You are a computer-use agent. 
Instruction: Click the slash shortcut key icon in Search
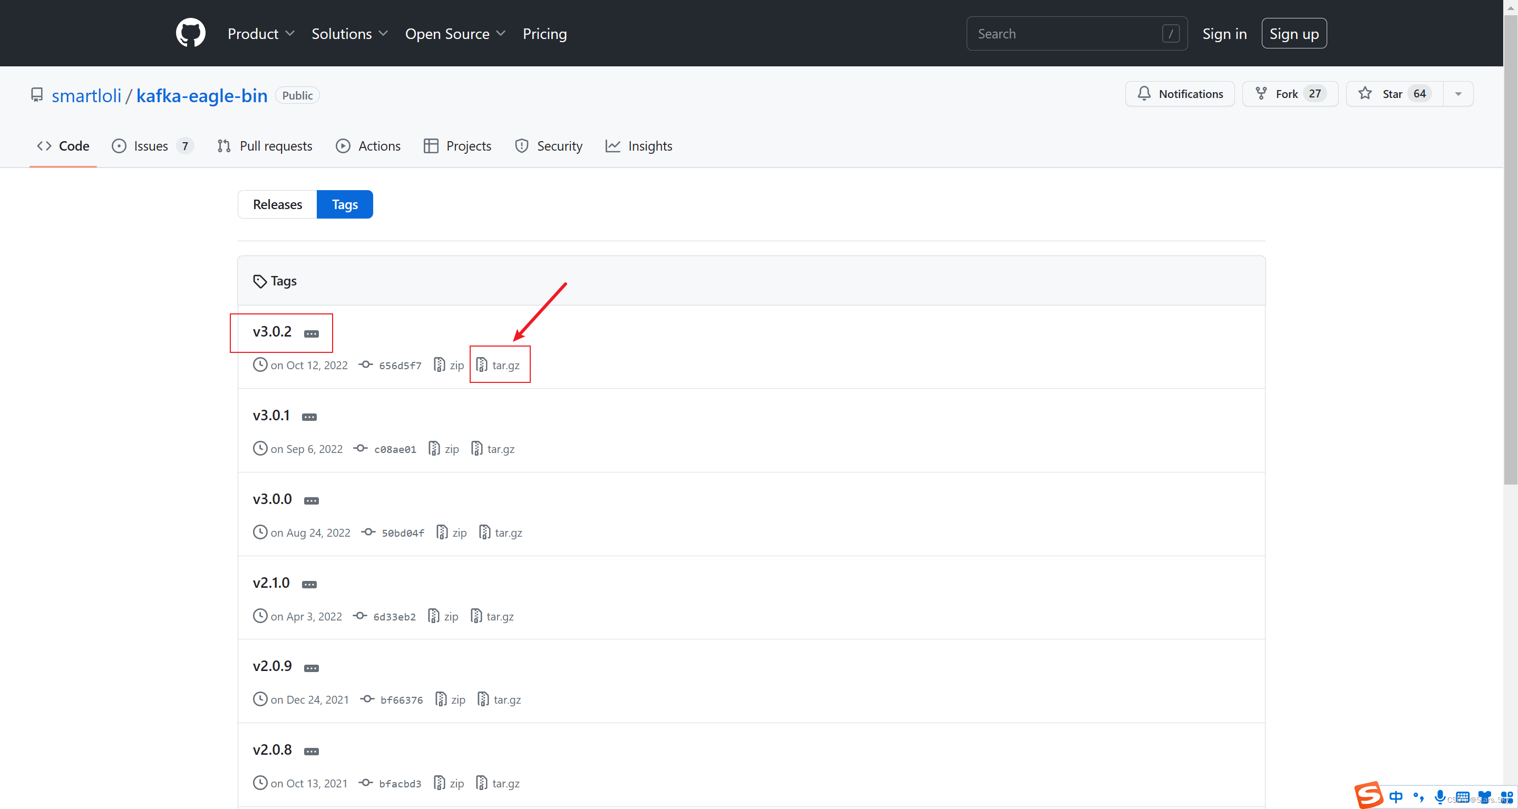coord(1170,34)
